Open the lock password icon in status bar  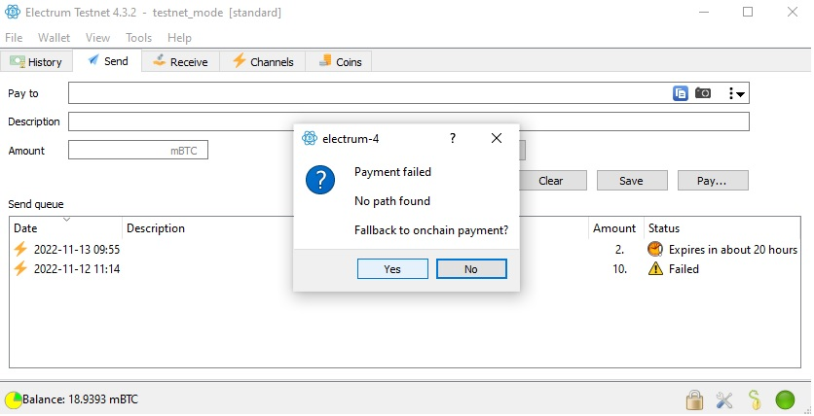[x=694, y=399]
